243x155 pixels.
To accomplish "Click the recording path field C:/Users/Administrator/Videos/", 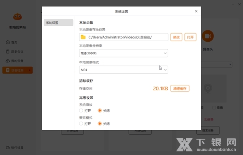I will click(x=124, y=37).
